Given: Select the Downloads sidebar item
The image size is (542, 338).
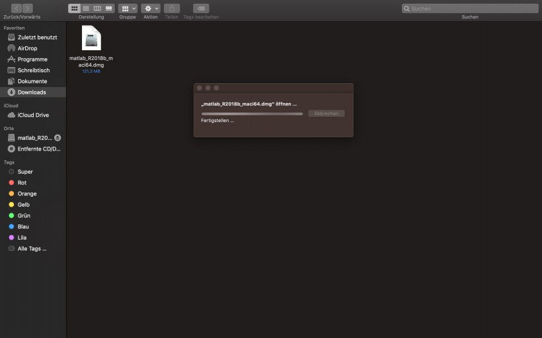Looking at the screenshot, I should pos(32,92).
